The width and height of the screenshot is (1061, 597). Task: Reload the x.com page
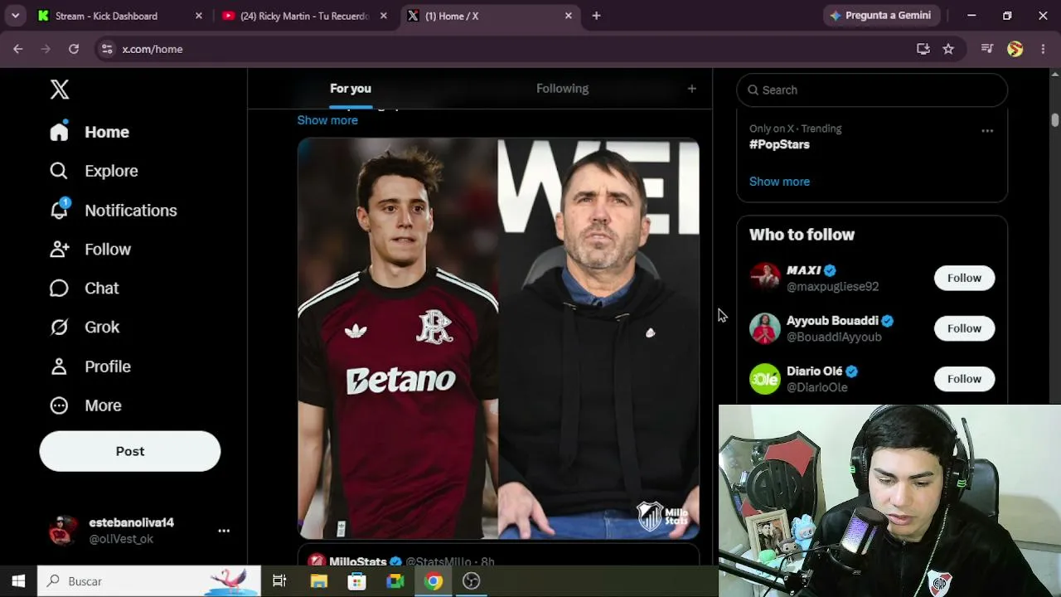point(74,49)
